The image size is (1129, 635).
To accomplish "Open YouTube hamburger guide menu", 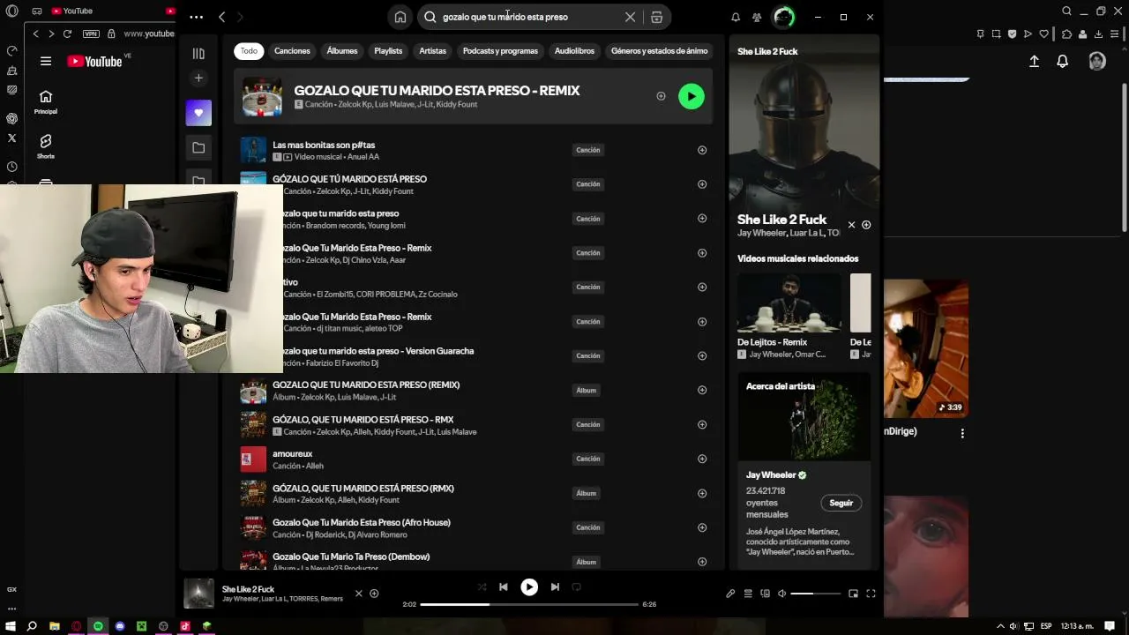I will click(x=46, y=61).
